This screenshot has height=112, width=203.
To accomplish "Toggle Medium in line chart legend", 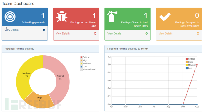I will (191, 65).
